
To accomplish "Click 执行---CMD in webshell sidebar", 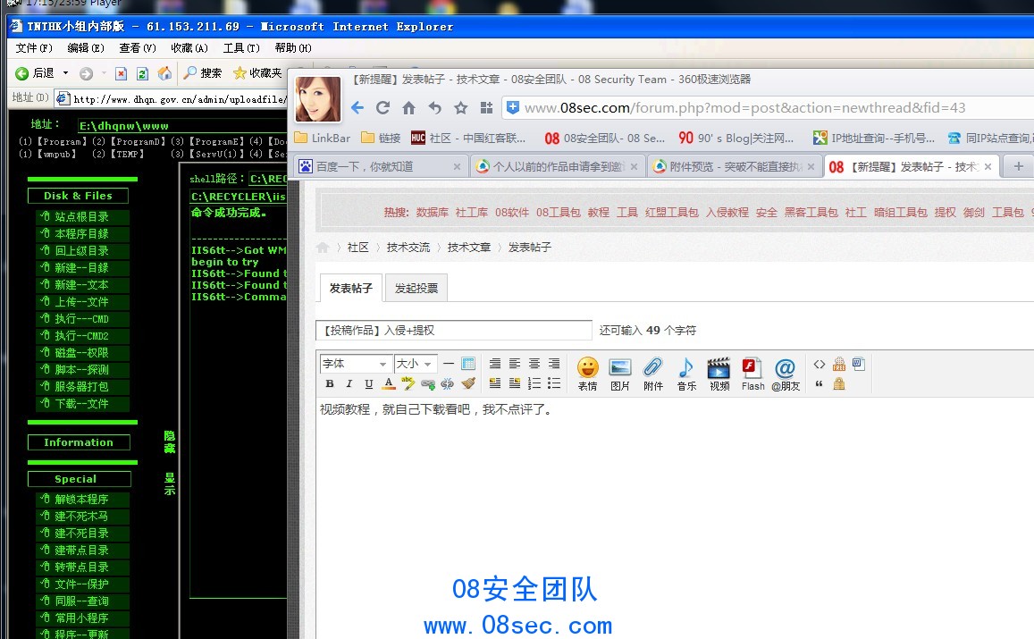I will (x=82, y=319).
